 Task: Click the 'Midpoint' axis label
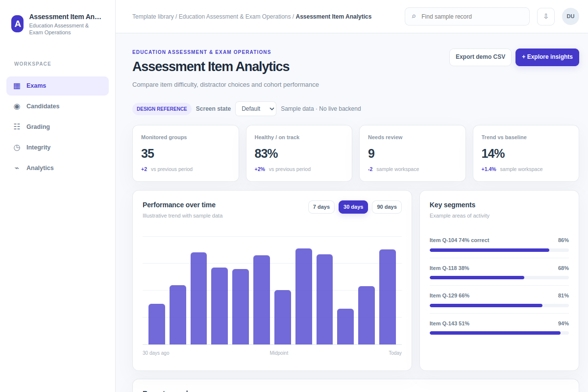tap(279, 353)
